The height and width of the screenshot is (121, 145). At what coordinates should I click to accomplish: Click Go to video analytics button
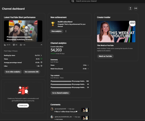click(x=13, y=72)
